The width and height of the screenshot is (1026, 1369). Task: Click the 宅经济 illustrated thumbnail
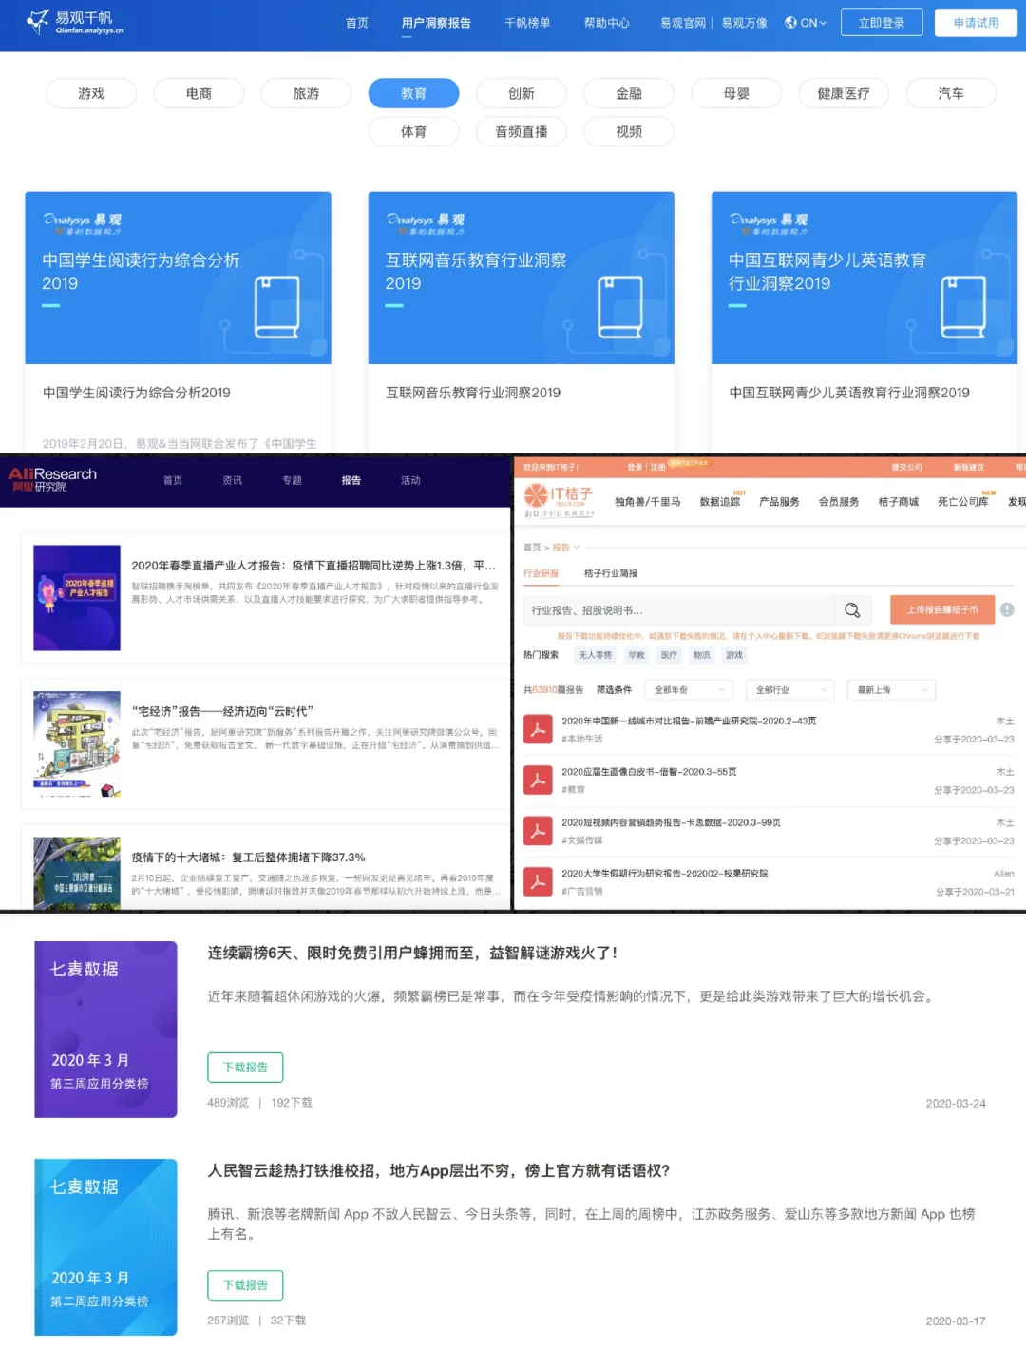coord(77,743)
